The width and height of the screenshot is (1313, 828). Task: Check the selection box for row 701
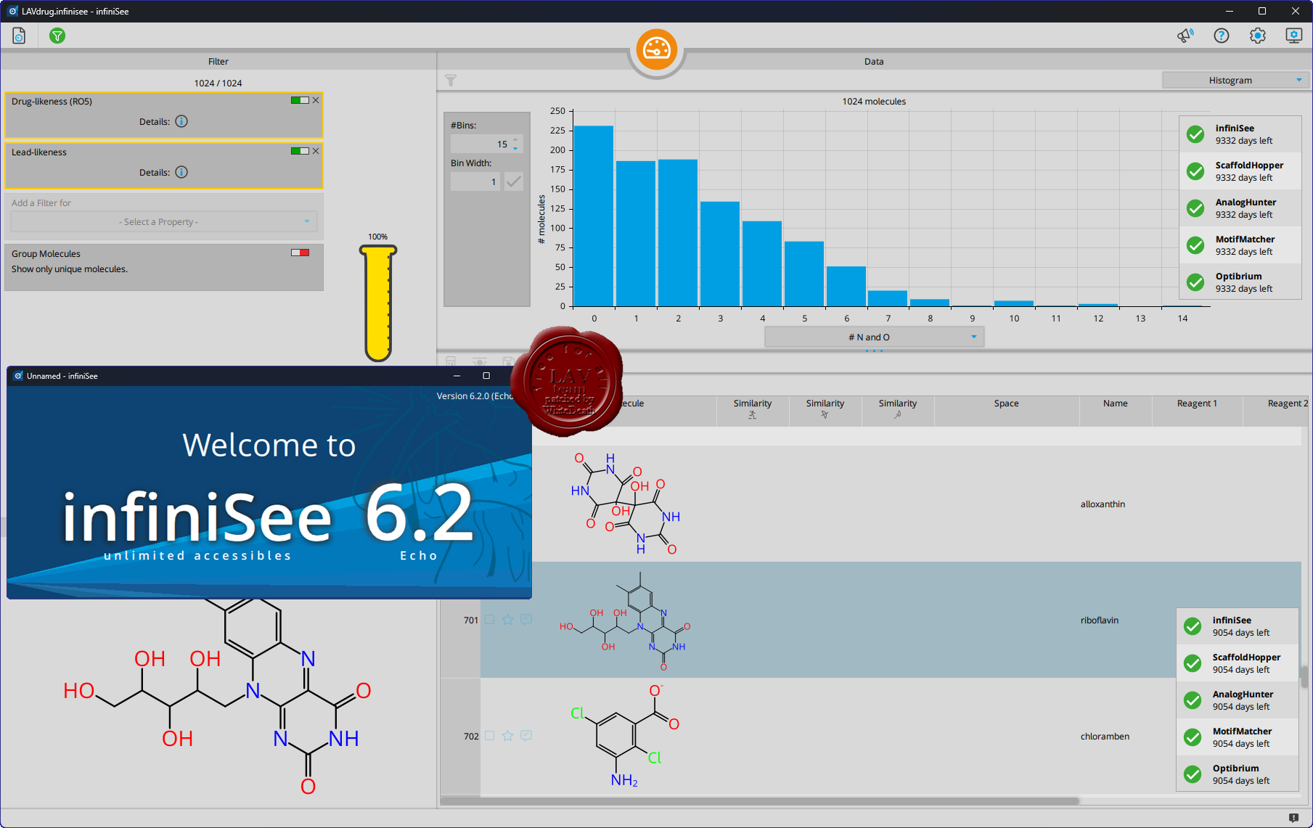coord(490,620)
